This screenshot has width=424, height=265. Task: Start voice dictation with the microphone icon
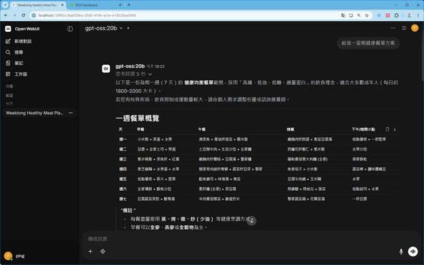point(401,252)
